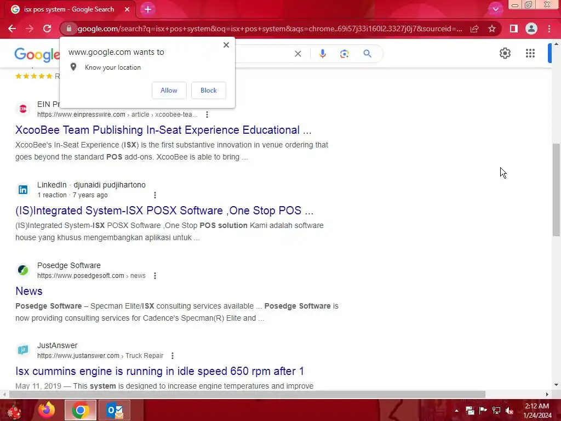The image size is (561, 421).
Task: Bookmark this tab with the star icon
Action: (492, 29)
